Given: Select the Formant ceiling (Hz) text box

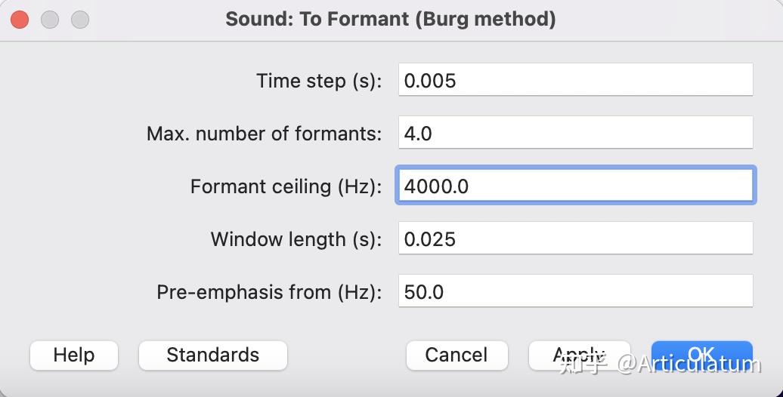Looking at the screenshot, I should click(x=575, y=186).
